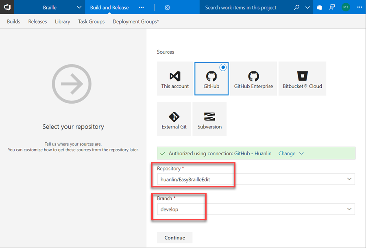Click the GitHub - Huanlin connection text
The height and width of the screenshot is (248, 366).
coord(253,153)
